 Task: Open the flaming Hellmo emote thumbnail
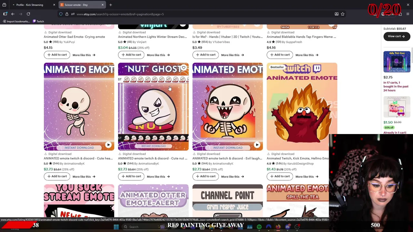[x=302, y=106]
